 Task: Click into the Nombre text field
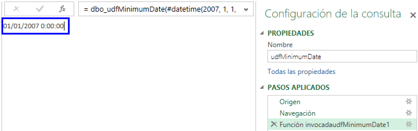click(x=342, y=57)
